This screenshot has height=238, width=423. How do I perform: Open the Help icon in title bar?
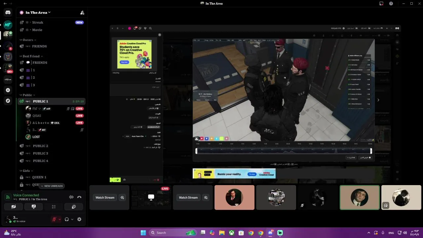[x=391, y=3]
